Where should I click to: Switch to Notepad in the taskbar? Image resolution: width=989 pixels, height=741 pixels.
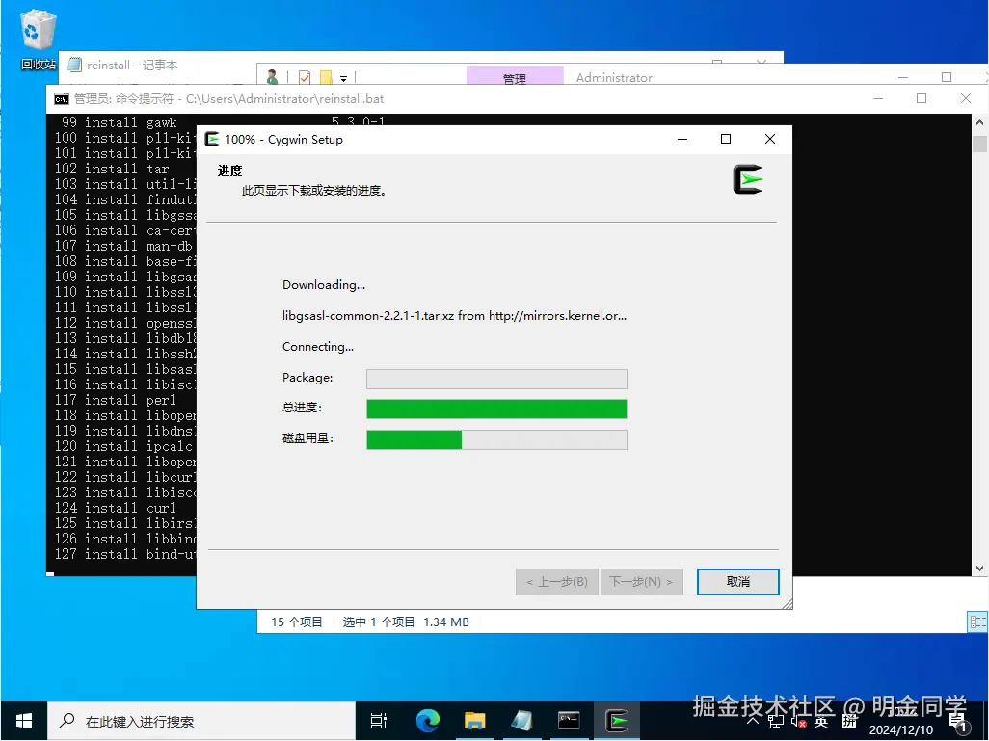tap(521, 720)
